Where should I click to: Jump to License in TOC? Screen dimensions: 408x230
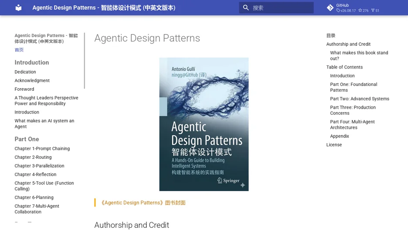coord(334,144)
